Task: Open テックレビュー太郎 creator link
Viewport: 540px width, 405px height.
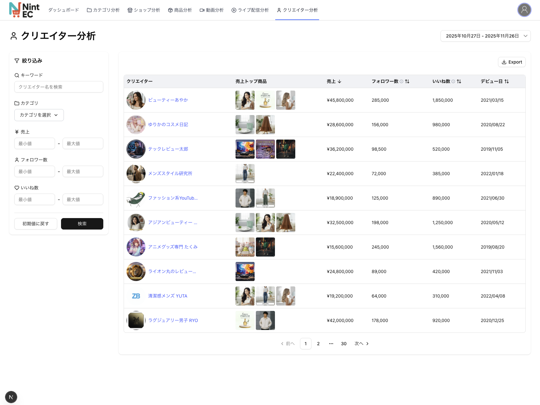Action: pyautogui.click(x=168, y=149)
